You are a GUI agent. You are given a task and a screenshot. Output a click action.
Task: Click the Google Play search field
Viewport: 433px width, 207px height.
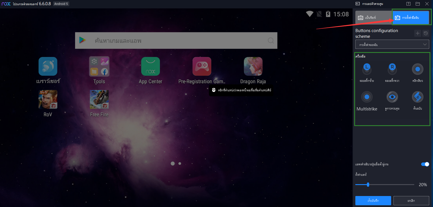coord(176,40)
